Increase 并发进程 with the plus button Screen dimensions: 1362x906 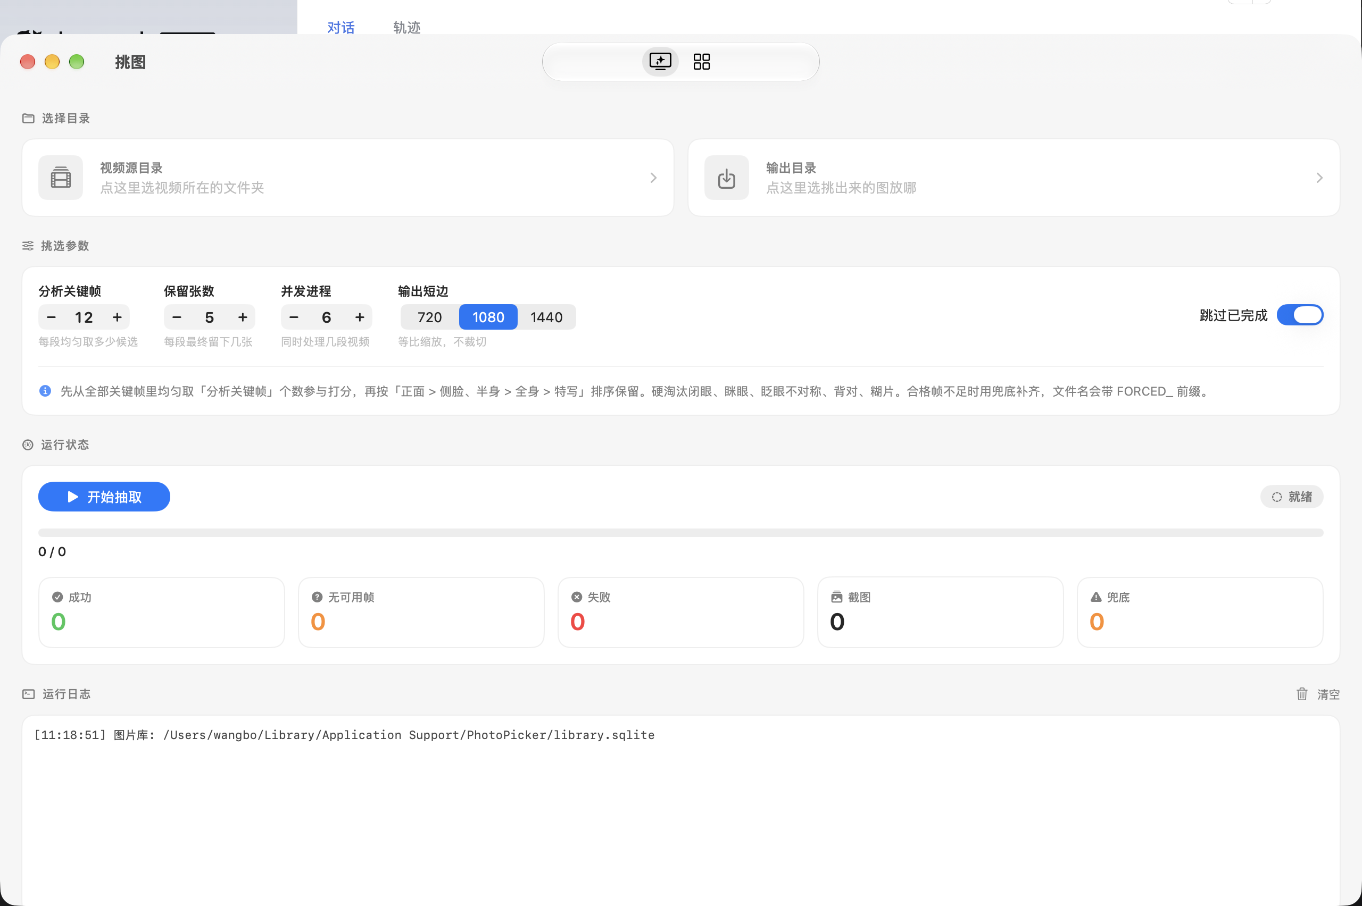[360, 317]
